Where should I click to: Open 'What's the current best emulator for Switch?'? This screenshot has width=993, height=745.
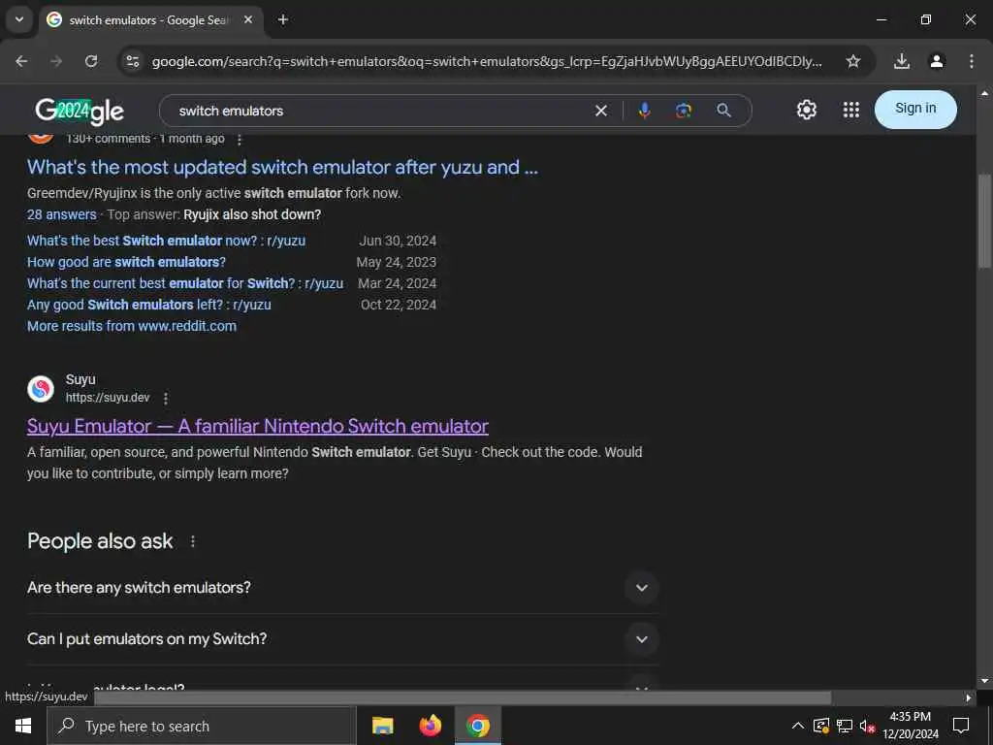pyautogui.click(x=185, y=283)
